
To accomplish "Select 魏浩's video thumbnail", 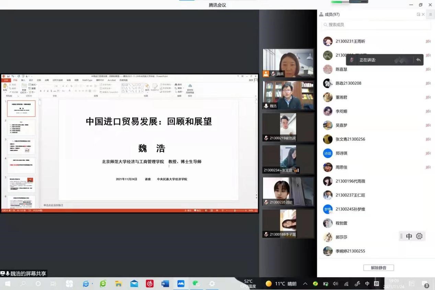I will (x=288, y=95).
